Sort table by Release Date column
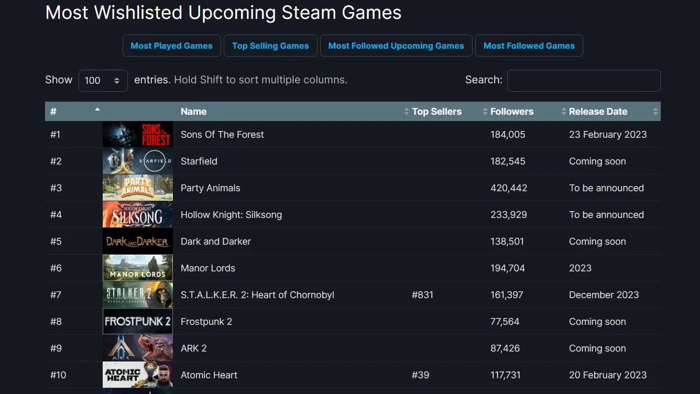This screenshot has height=394, width=700. (612, 111)
